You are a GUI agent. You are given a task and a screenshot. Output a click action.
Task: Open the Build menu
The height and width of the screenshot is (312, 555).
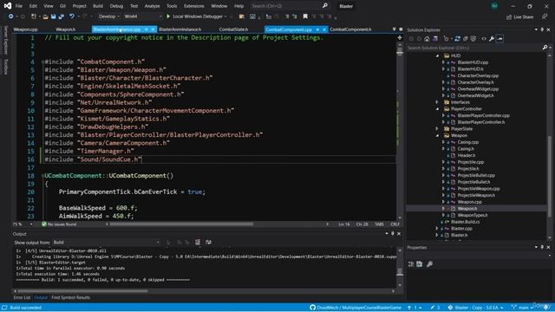point(98,6)
